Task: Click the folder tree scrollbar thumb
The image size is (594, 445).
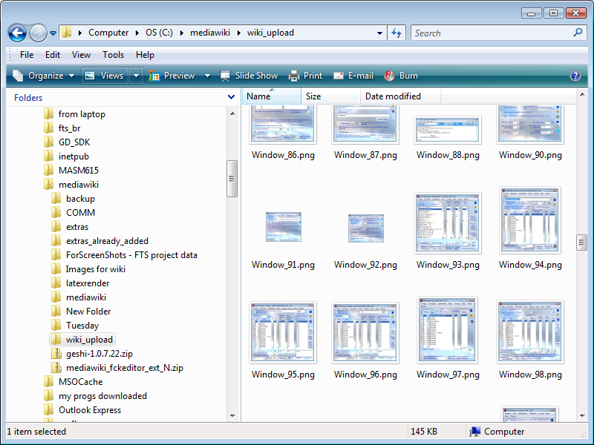Action: pos(232,179)
